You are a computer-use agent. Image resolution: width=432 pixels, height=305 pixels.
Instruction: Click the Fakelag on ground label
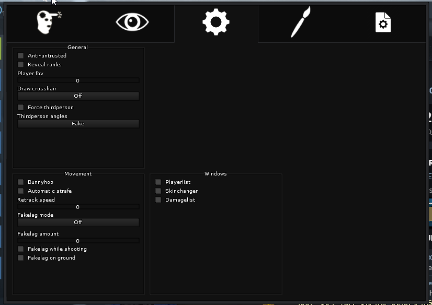tap(52, 257)
